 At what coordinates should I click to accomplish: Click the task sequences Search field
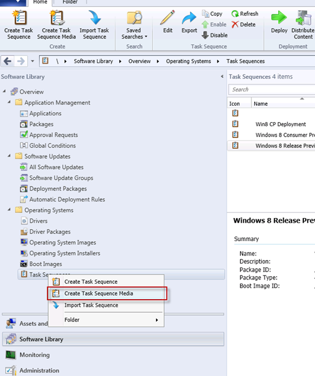tap(272, 90)
